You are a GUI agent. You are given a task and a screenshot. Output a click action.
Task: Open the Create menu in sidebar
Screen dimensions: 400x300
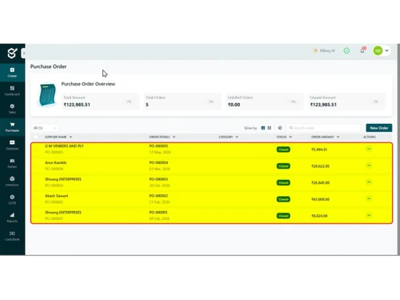pyautogui.click(x=12, y=73)
